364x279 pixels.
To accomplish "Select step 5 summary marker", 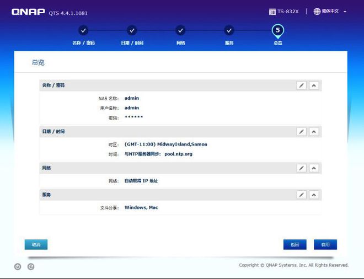I will pos(277,31).
